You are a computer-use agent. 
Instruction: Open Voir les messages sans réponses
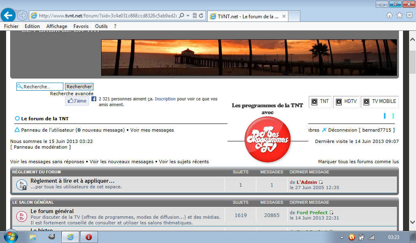(47, 162)
